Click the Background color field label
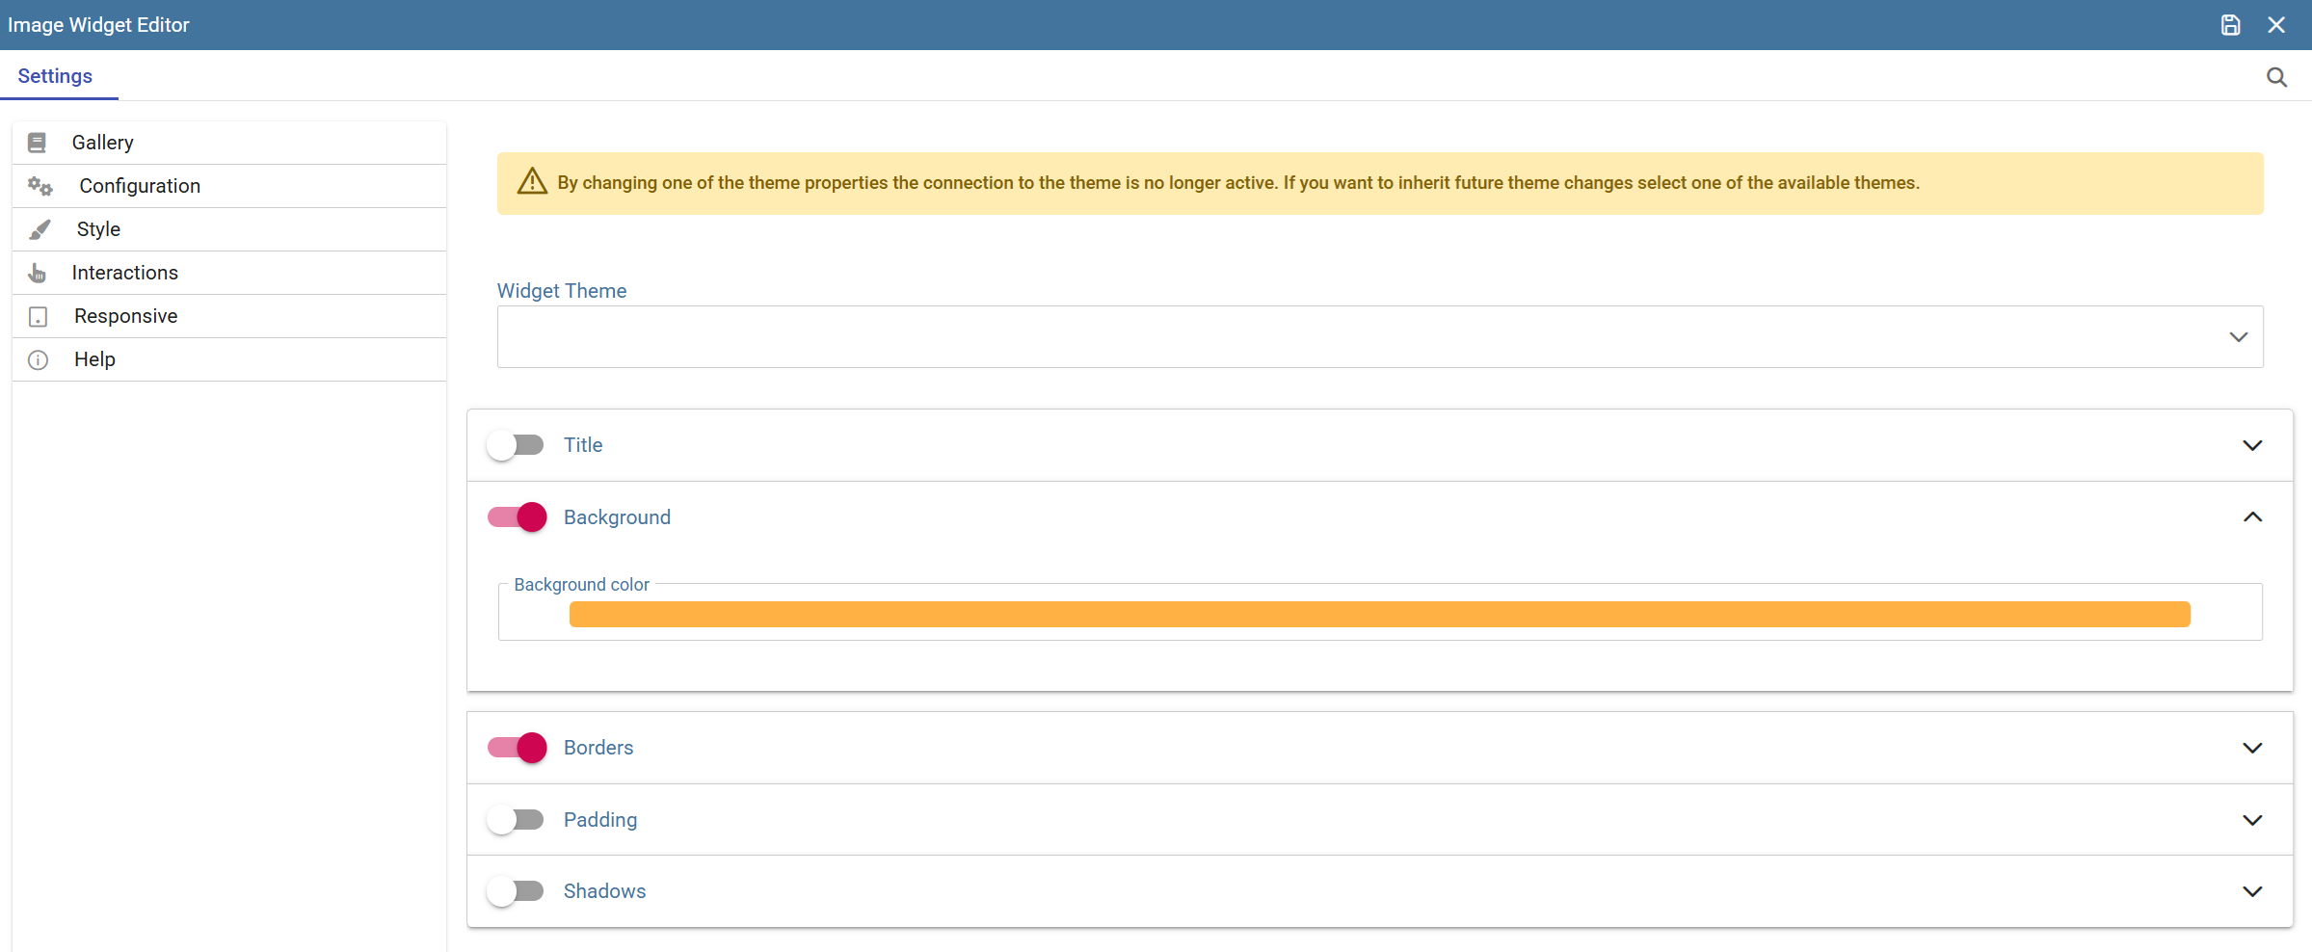This screenshot has height=952, width=2312. coord(581,585)
